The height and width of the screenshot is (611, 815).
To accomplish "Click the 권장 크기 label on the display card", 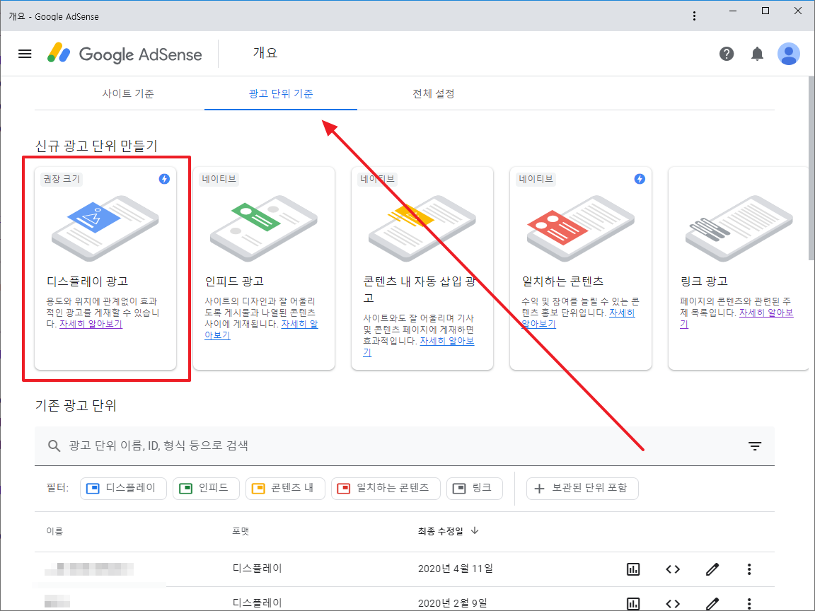I will coord(62,179).
